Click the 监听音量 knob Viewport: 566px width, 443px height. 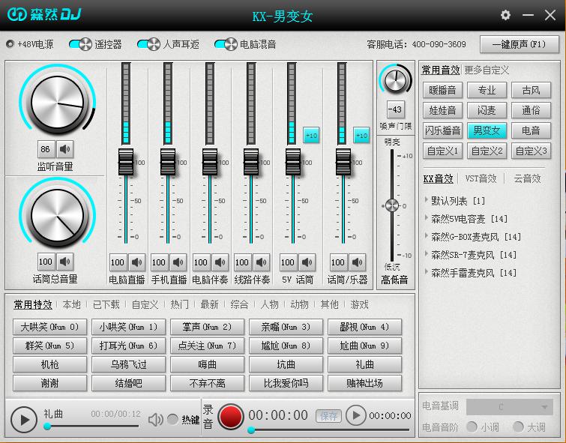pos(57,103)
